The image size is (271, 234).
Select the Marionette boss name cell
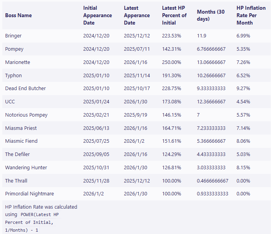pyautogui.click(x=18, y=62)
